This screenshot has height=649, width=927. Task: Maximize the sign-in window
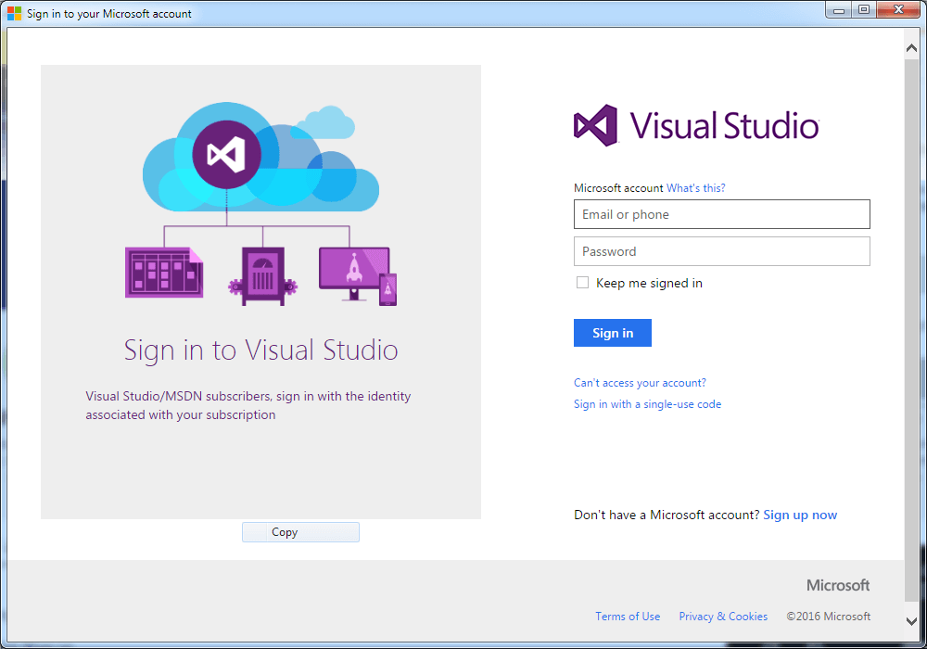click(x=864, y=10)
